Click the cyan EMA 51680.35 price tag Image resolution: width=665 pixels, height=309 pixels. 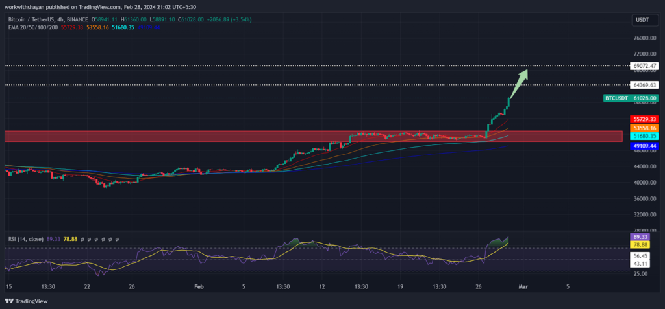pyautogui.click(x=644, y=136)
